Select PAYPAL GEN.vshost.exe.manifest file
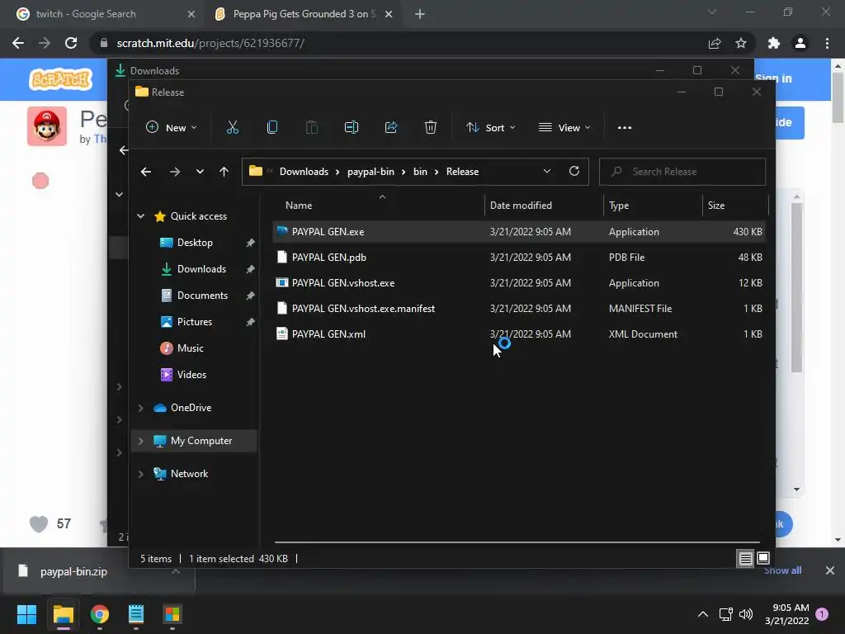Viewport: 845px width, 634px height. point(519,309)
